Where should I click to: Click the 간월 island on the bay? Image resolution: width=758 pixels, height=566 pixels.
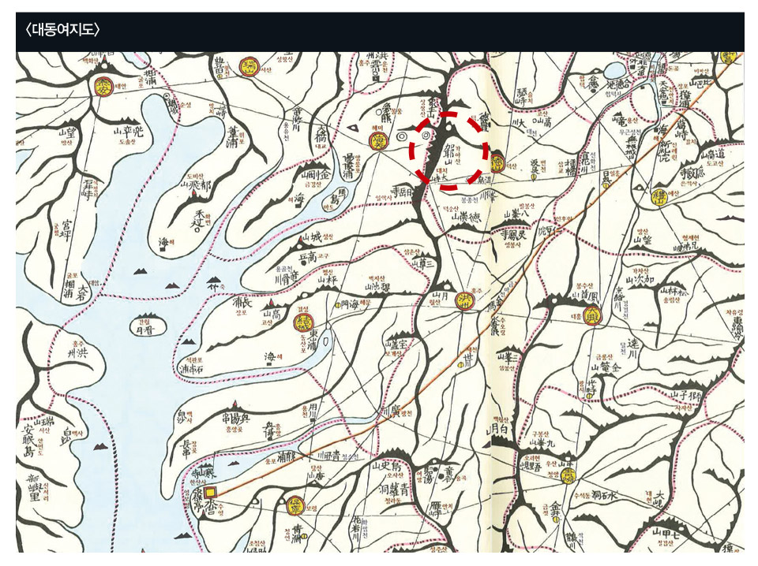[x=148, y=326]
